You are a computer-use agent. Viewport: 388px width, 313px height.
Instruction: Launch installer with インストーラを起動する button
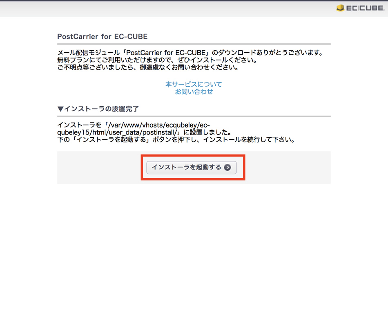[191, 168]
